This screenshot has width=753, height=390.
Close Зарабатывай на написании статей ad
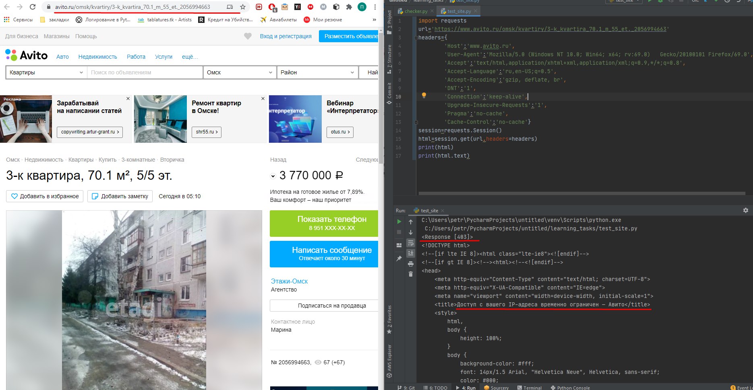click(128, 99)
